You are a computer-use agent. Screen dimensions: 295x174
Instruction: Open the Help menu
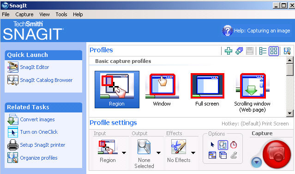pyautogui.click(x=78, y=14)
